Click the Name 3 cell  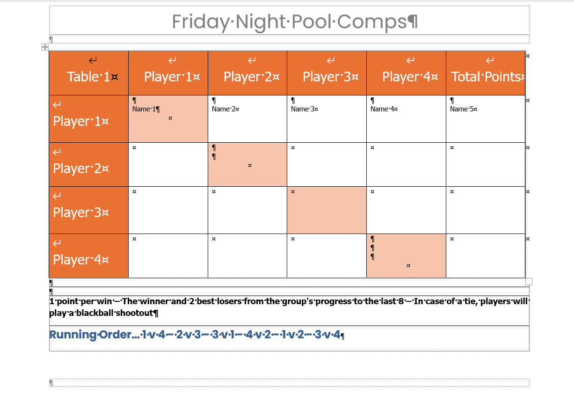[327, 119]
